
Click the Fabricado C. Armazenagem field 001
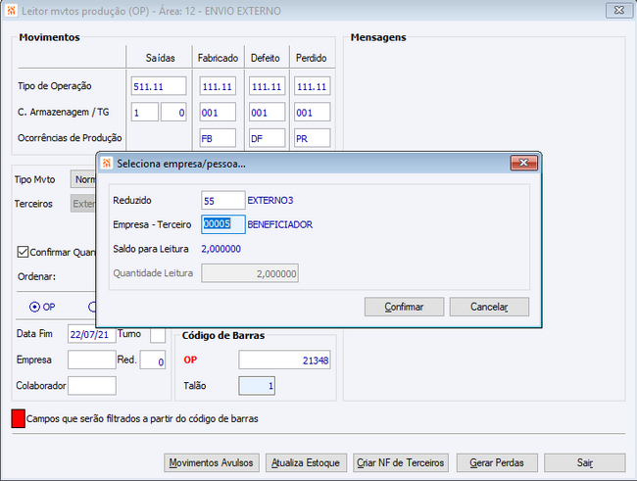coord(218,112)
